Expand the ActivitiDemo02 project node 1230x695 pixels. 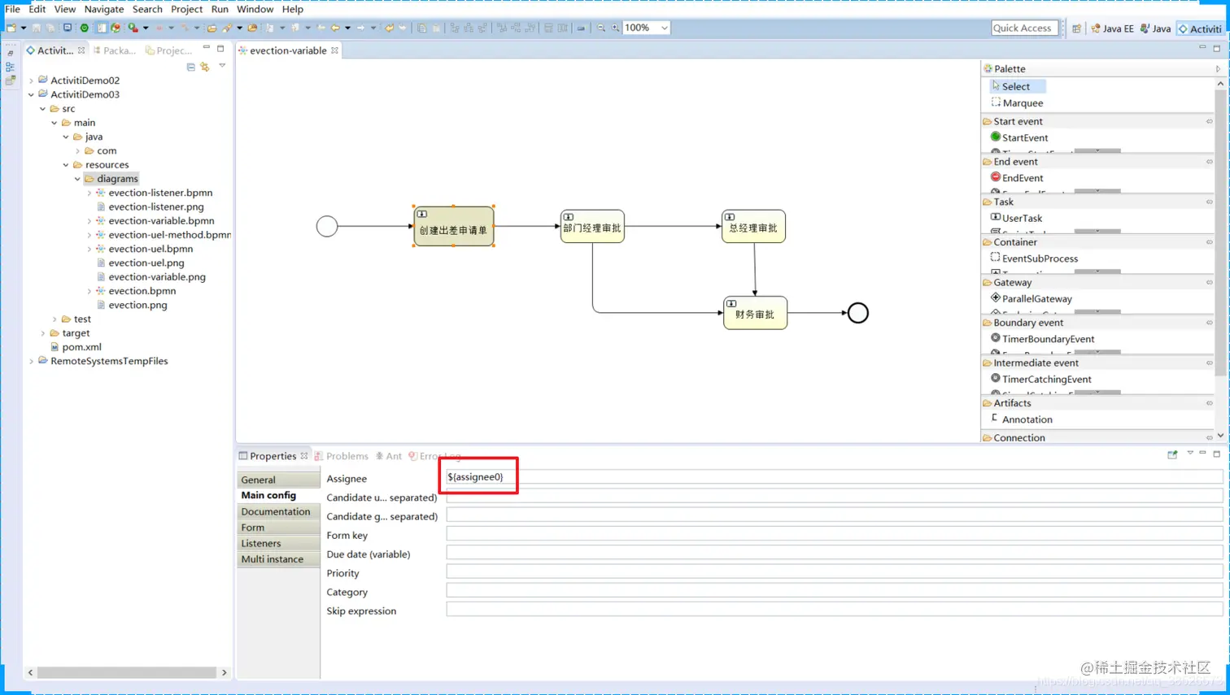pos(32,80)
